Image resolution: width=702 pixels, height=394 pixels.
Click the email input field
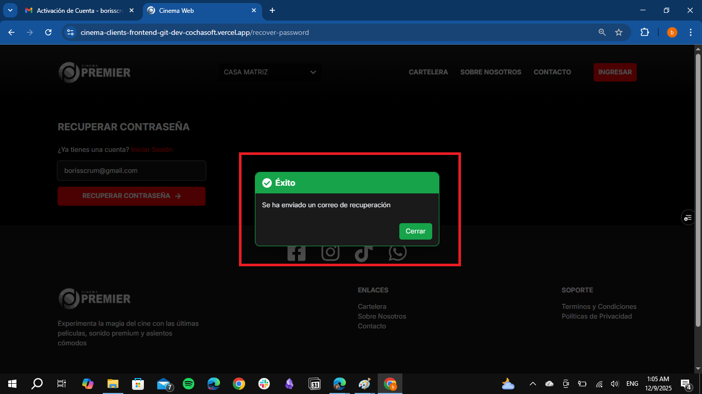point(132,171)
